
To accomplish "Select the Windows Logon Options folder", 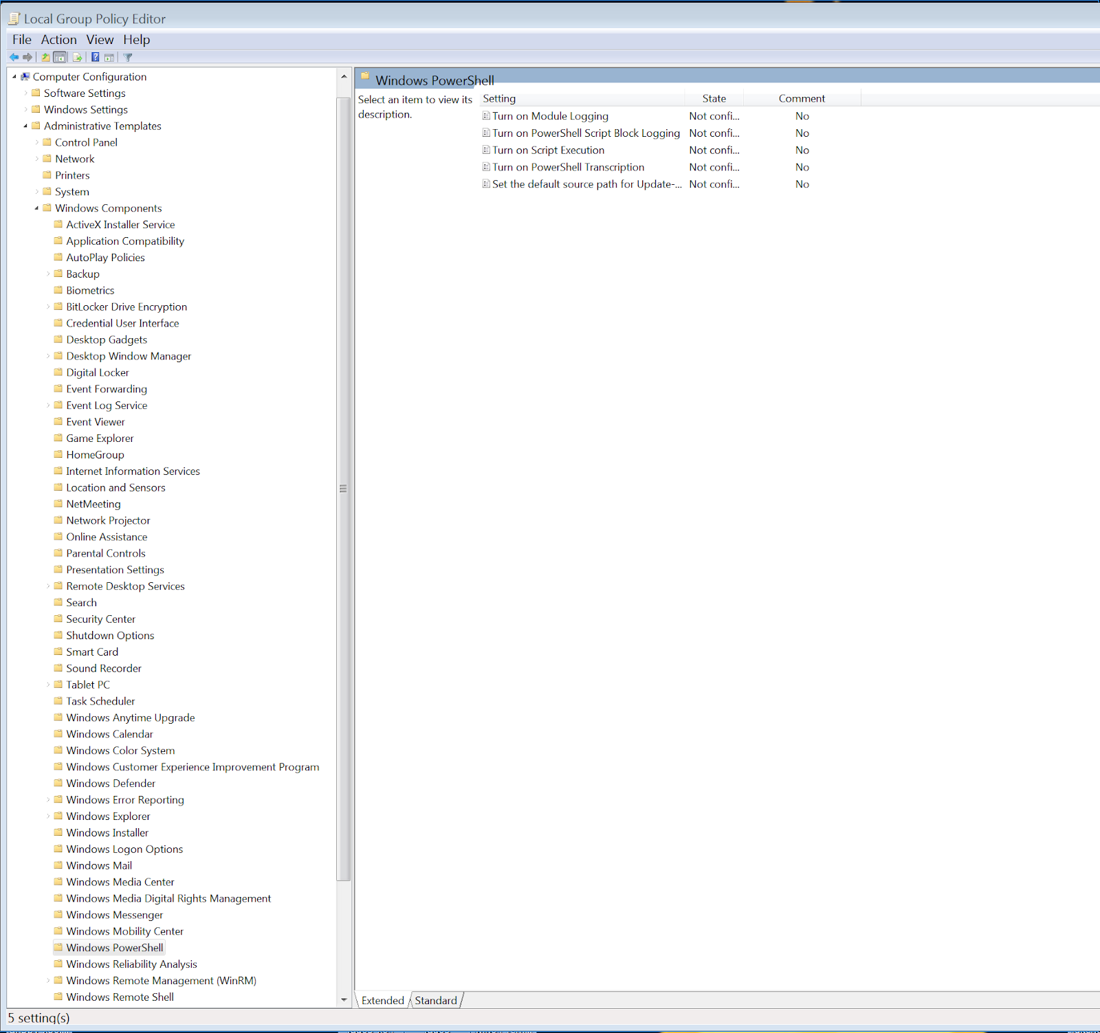I will [x=124, y=849].
